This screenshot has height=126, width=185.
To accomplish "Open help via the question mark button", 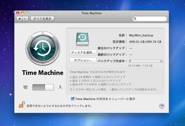I will (x=162, y=106).
